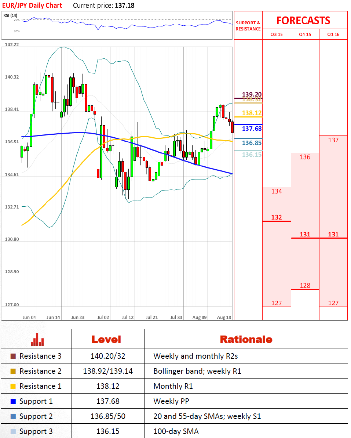Click the red bar chart icon in table header
This screenshot has width=351, height=438.
coord(37,340)
